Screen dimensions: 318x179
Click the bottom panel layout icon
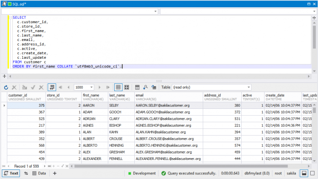point(304,174)
